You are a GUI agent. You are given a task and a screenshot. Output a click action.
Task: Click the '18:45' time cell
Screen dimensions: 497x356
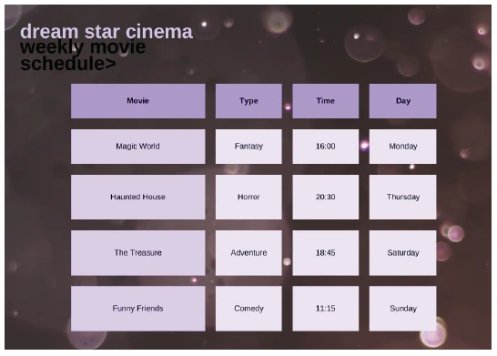click(326, 252)
